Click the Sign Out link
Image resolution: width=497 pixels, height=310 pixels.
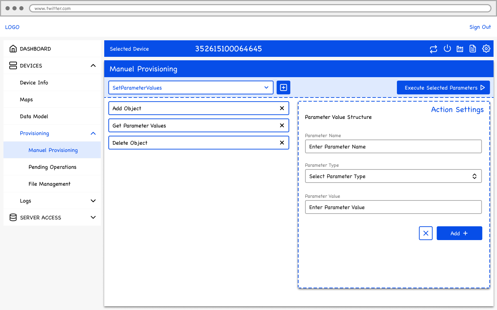pyautogui.click(x=480, y=27)
